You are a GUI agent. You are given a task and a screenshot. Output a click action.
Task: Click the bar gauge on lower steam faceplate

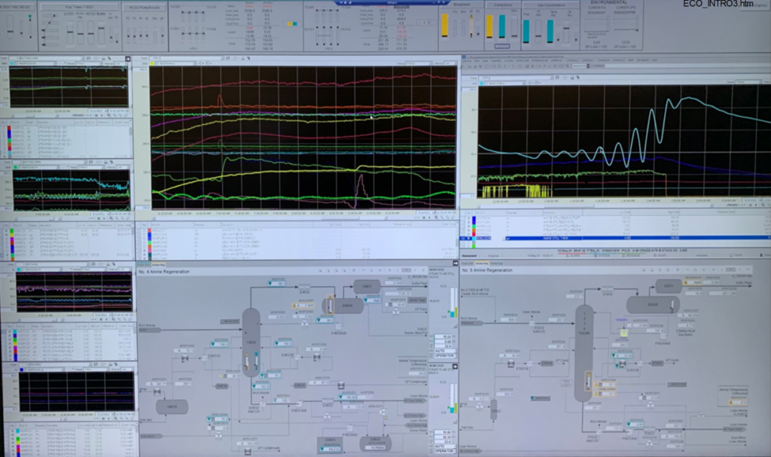pos(453,398)
